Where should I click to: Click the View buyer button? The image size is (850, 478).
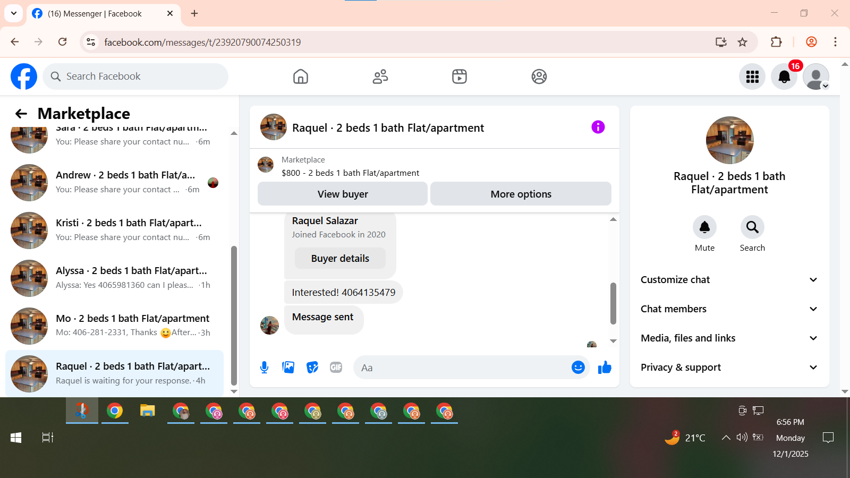coord(343,194)
